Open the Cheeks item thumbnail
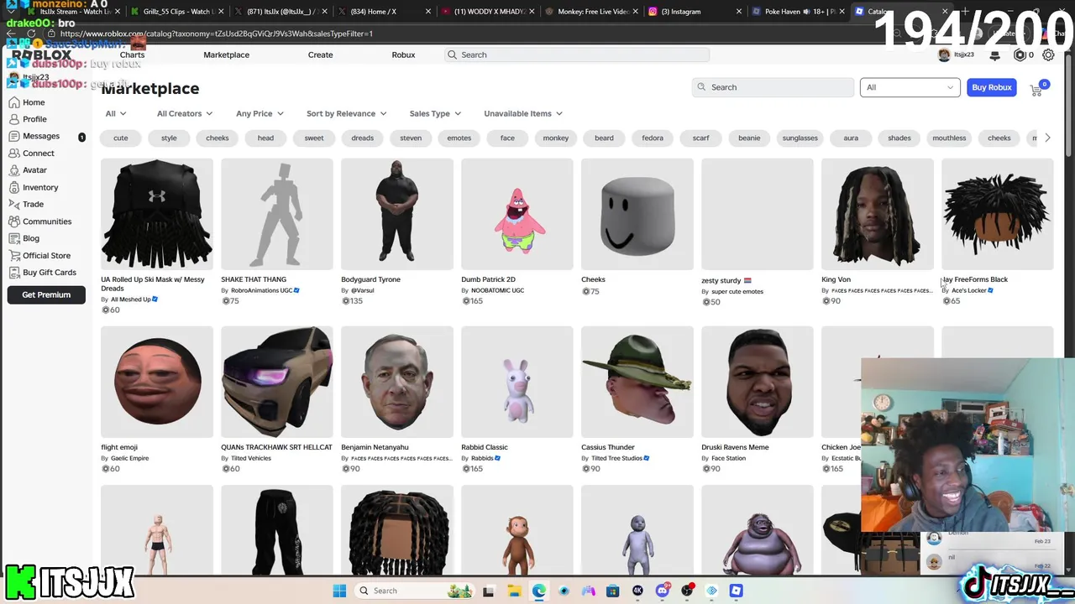The height and width of the screenshot is (604, 1075). tap(637, 214)
